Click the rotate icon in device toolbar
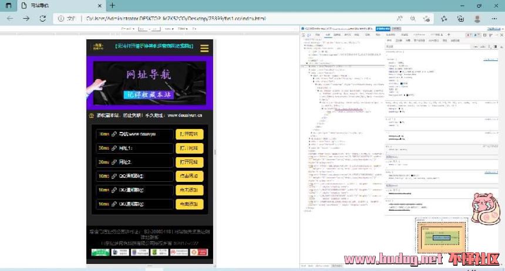 click(194, 29)
